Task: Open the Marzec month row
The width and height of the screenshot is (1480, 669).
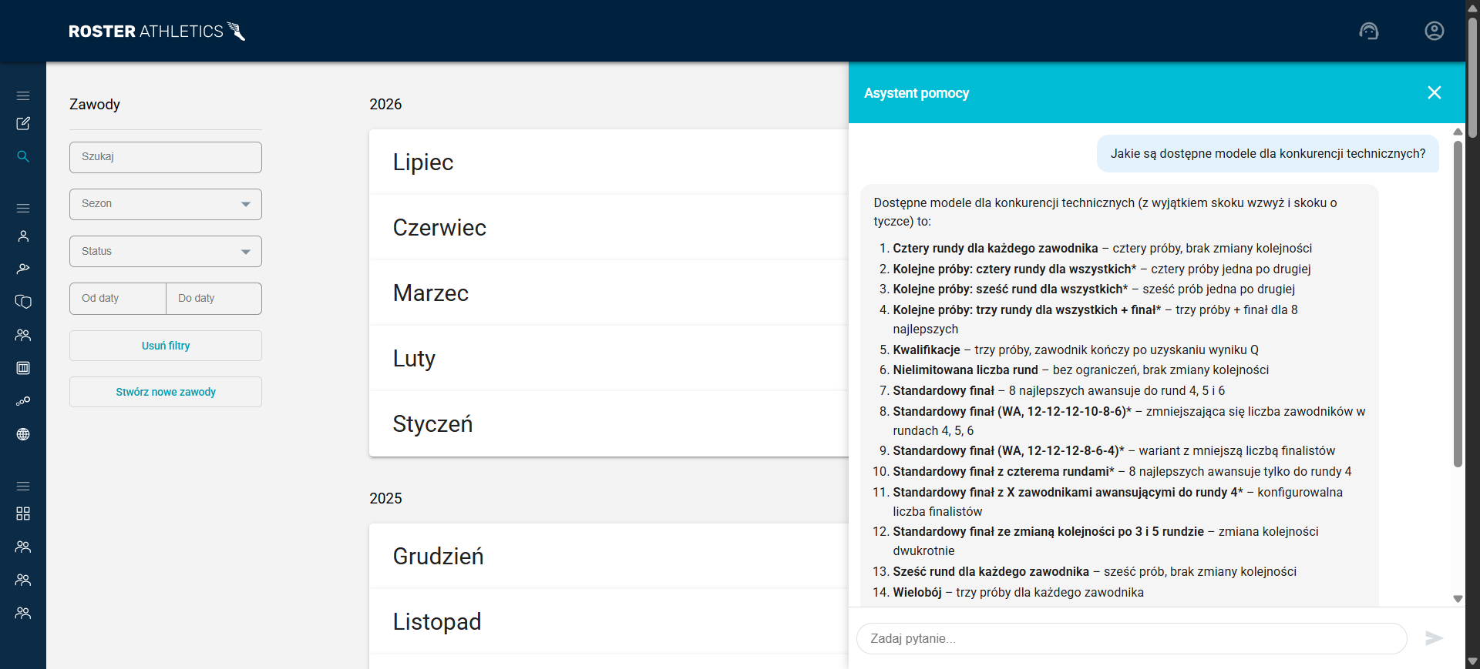Action: pos(609,293)
